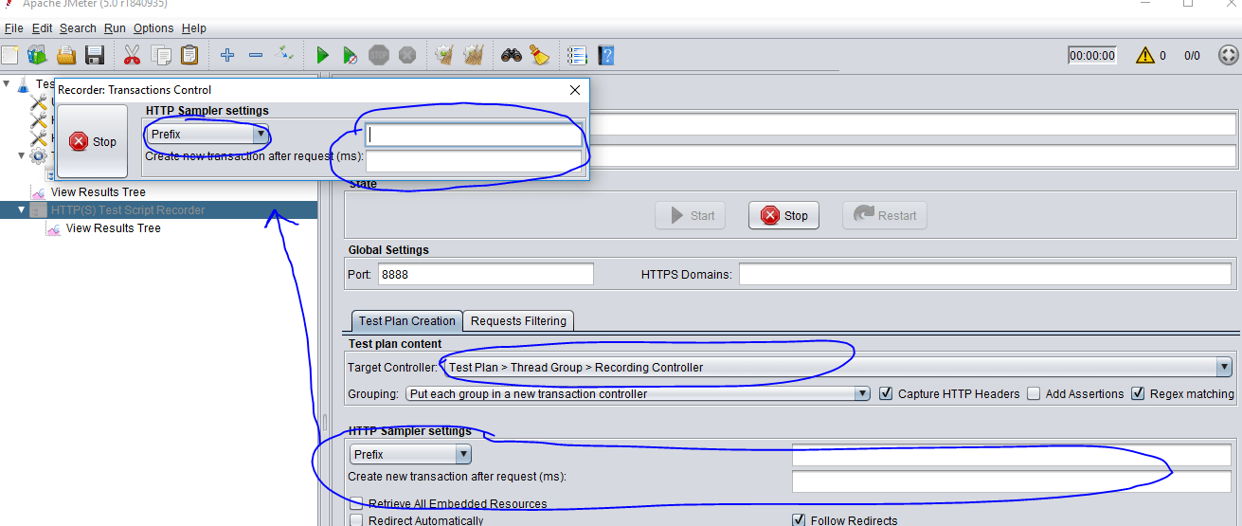Reset search with broom icon
The width and height of the screenshot is (1242, 526).
pos(540,55)
